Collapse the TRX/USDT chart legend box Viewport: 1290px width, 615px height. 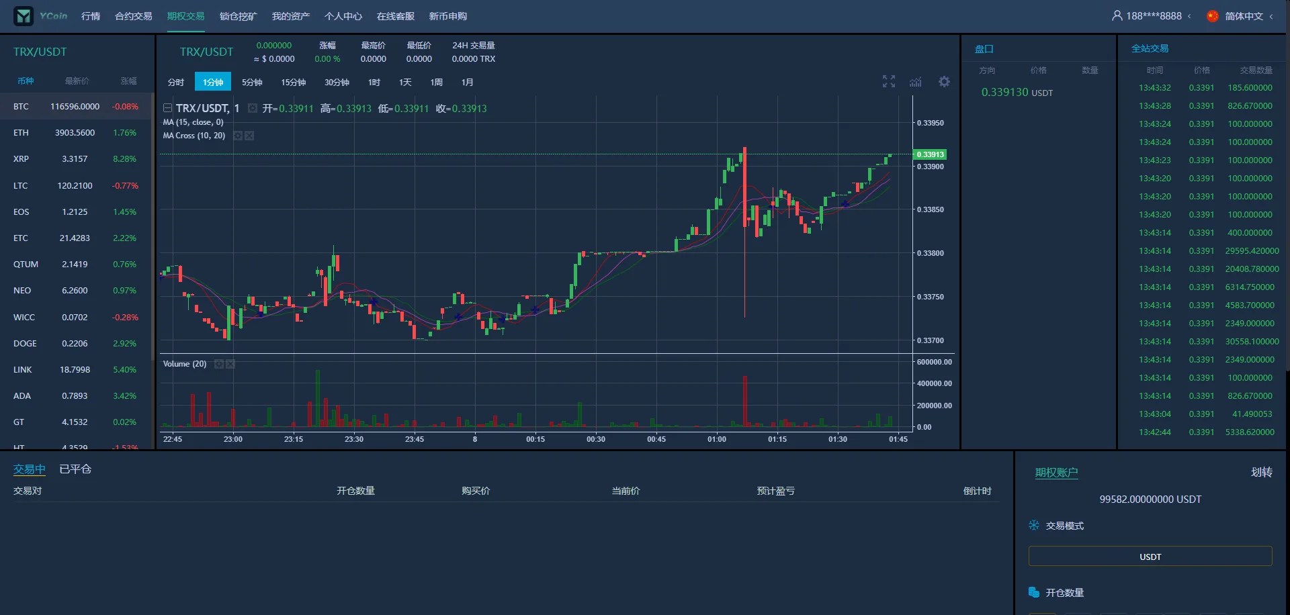point(168,108)
